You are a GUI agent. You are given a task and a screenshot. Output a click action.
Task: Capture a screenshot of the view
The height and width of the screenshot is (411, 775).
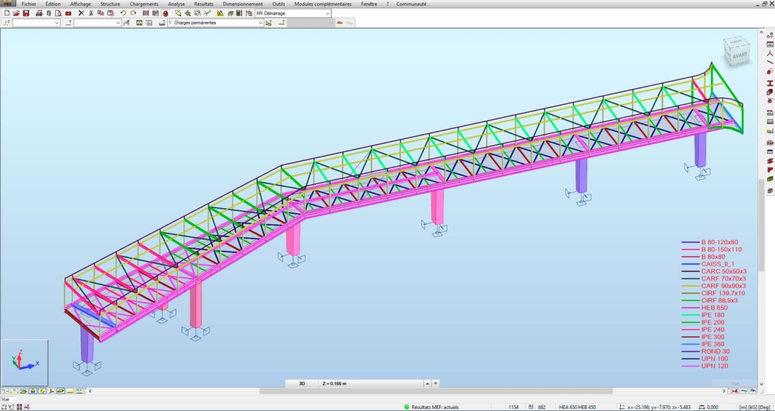coord(68,13)
